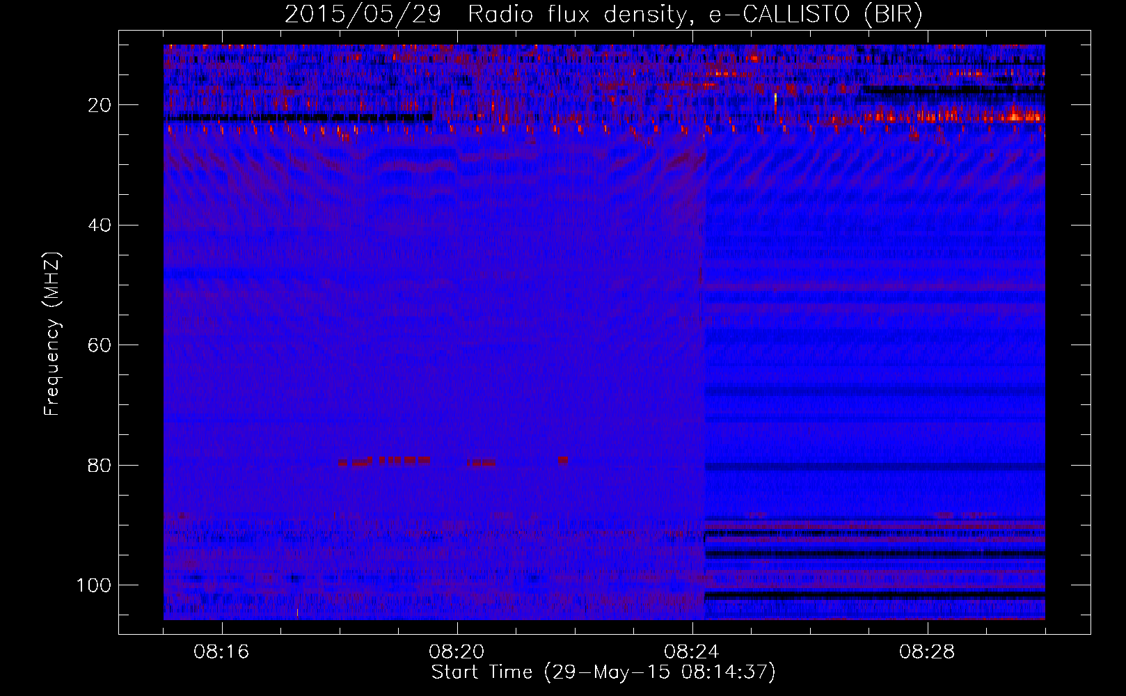Viewport: 1126px width, 696px height.
Task: Click the 'Frequency (MHZ)' axis label
Action: 53,334
